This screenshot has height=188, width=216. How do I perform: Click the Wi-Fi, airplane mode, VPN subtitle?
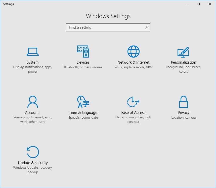133,67
